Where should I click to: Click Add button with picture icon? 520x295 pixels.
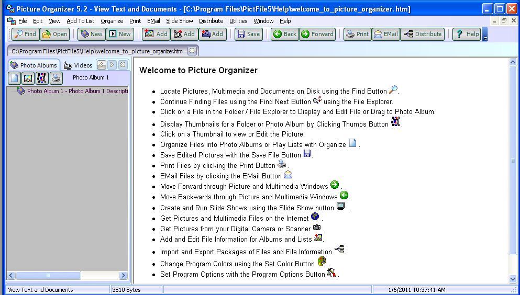click(156, 34)
